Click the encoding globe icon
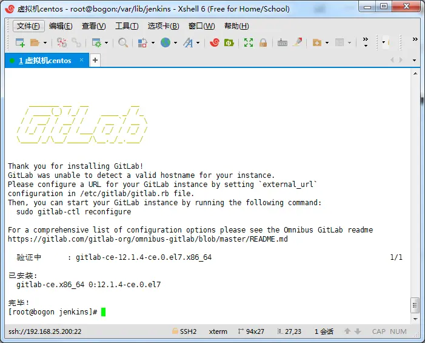The image size is (425, 343). 166,42
